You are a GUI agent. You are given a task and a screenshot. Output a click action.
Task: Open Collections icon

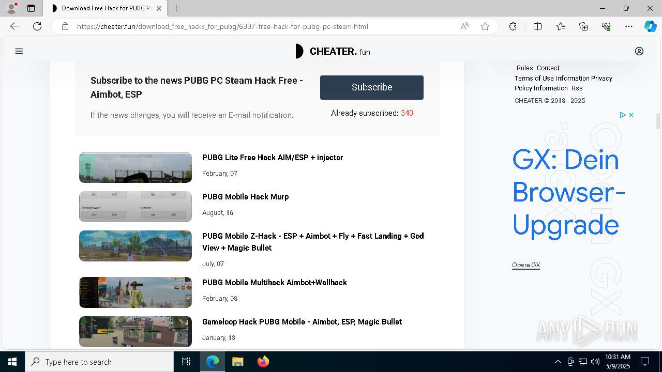point(583,26)
